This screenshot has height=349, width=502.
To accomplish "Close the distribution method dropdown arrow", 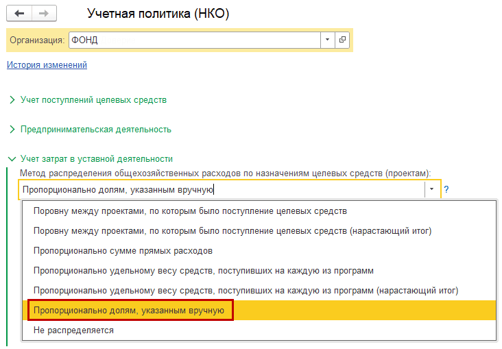I will point(431,190).
